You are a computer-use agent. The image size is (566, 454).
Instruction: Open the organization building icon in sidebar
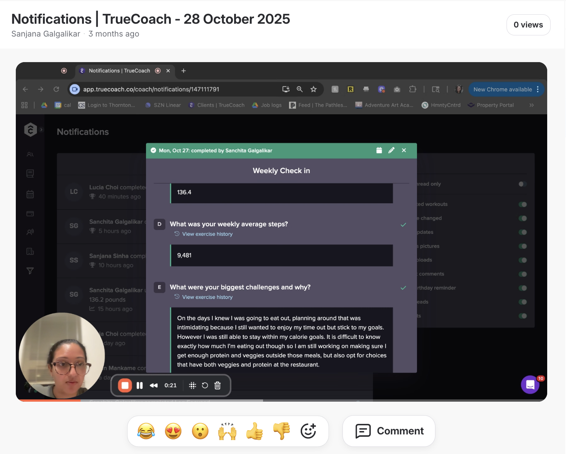30,251
